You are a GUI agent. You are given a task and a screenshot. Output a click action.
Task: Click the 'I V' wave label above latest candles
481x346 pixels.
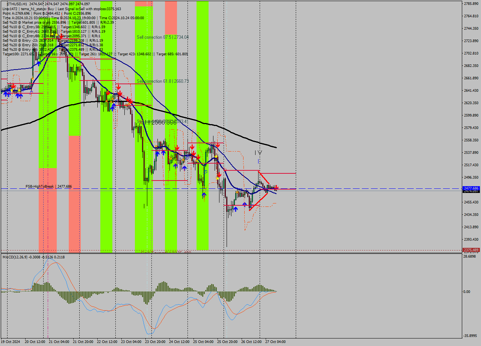pyautogui.click(x=259, y=152)
